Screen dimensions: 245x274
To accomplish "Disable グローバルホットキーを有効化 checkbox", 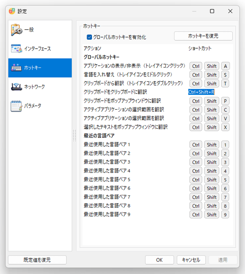I will (89, 37).
